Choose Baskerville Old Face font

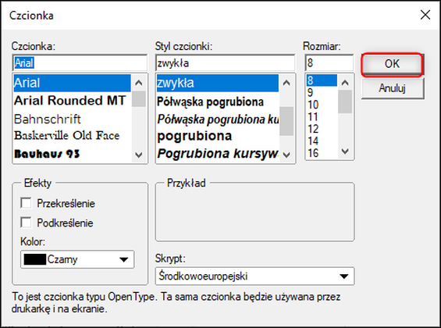67,136
